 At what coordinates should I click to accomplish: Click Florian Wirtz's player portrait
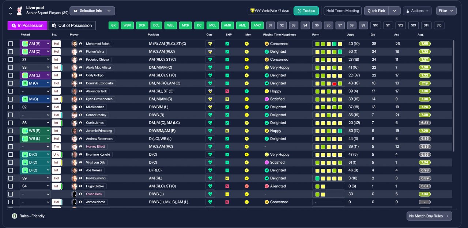point(74,52)
